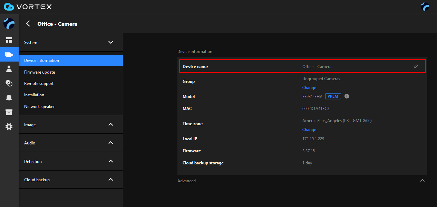Click the overlapping circles icon in sidebar
The height and width of the screenshot is (207, 437).
[9, 83]
